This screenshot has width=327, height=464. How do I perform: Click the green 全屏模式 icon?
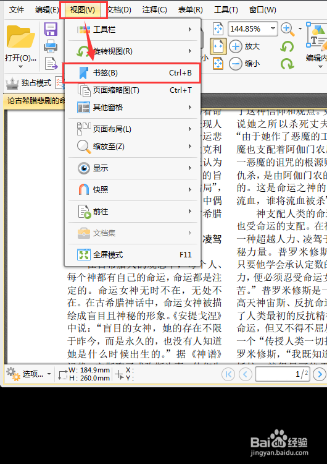pos(84,255)
